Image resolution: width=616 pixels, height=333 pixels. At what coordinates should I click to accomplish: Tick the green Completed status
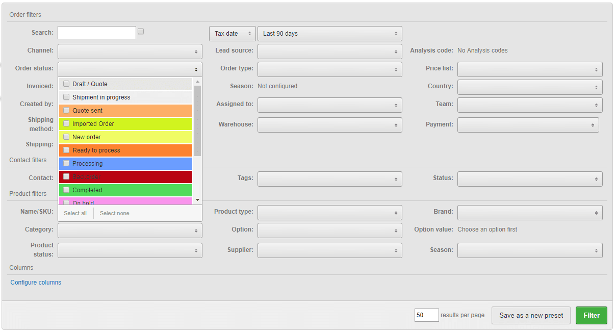click(x=66, y=190)
